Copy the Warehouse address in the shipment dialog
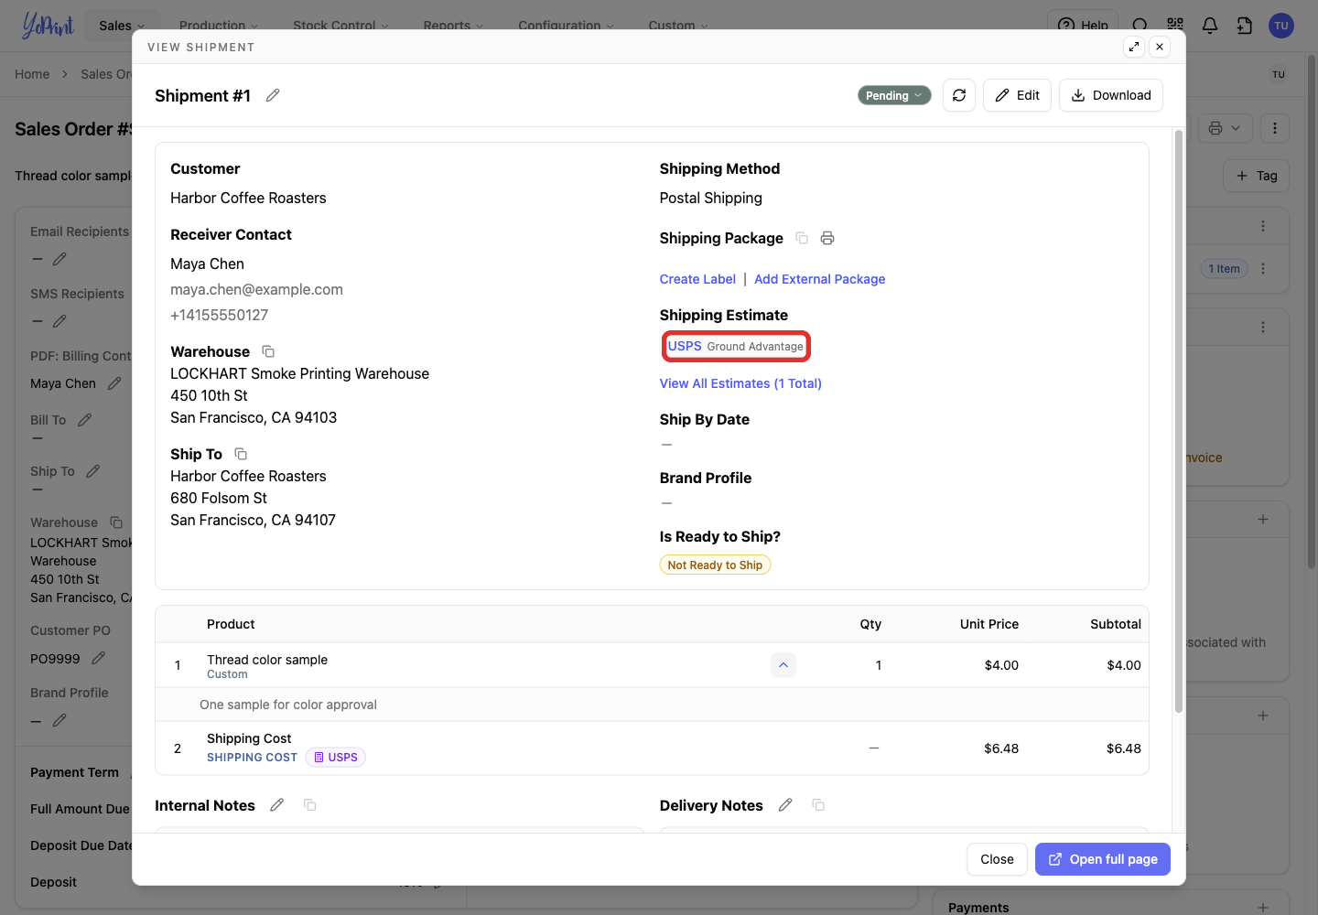 click(x=268, y=351)
